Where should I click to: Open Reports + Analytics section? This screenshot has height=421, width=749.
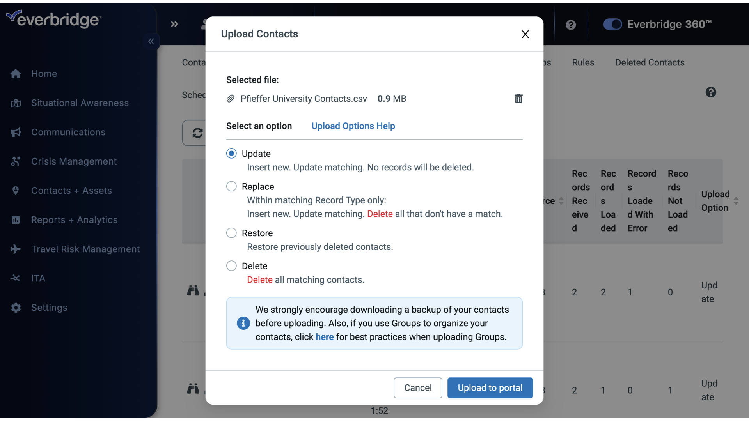[x=74, y=219]
